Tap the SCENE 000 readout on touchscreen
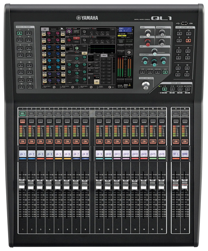Viewport: 208px width, 251px height. pyautogui.click(x=124, y=85)
